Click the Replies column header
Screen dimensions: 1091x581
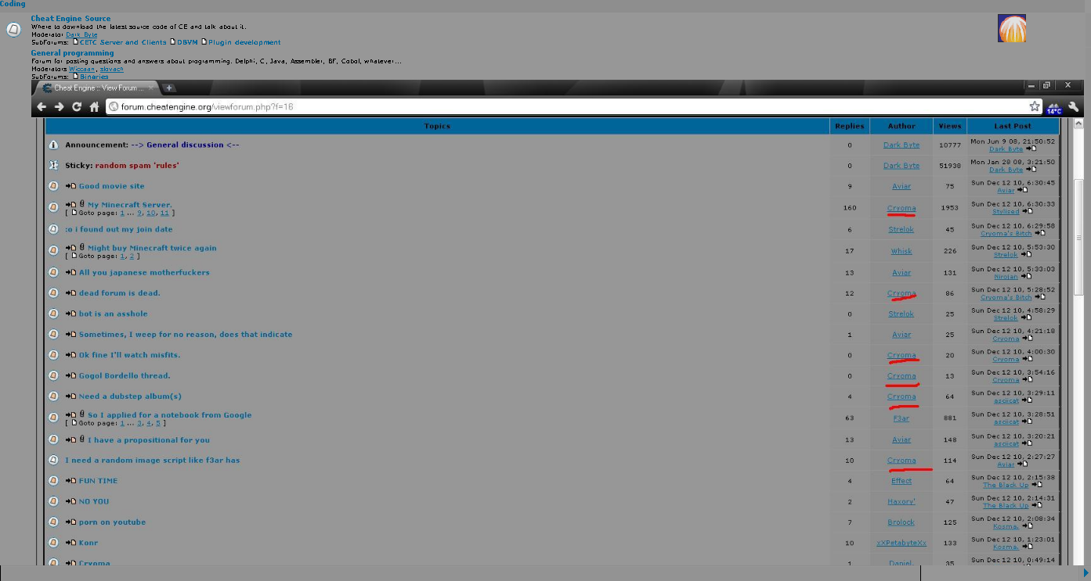click(x=850, y=125)
